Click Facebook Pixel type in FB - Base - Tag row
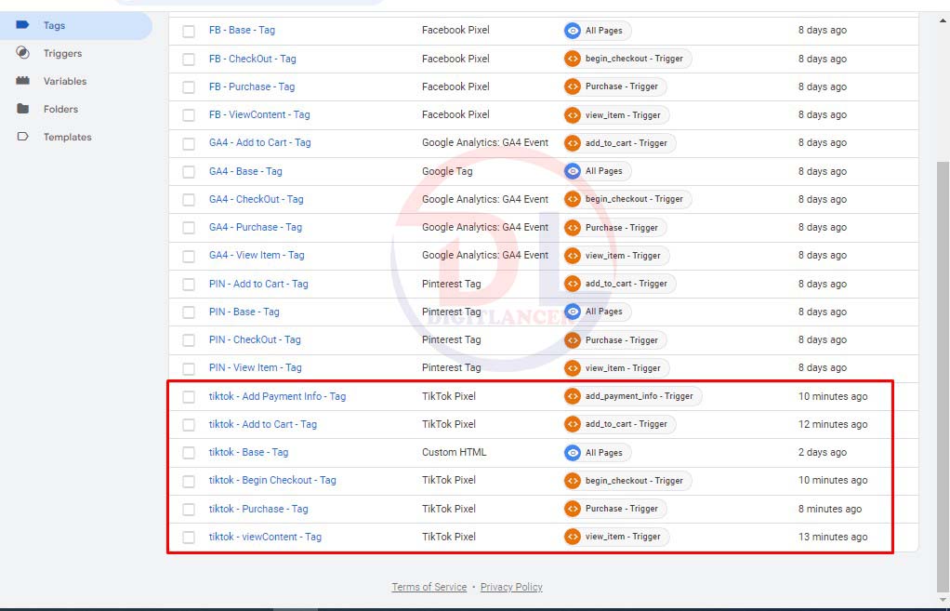This screenshot has width=950, height=611. pos(455,30)
